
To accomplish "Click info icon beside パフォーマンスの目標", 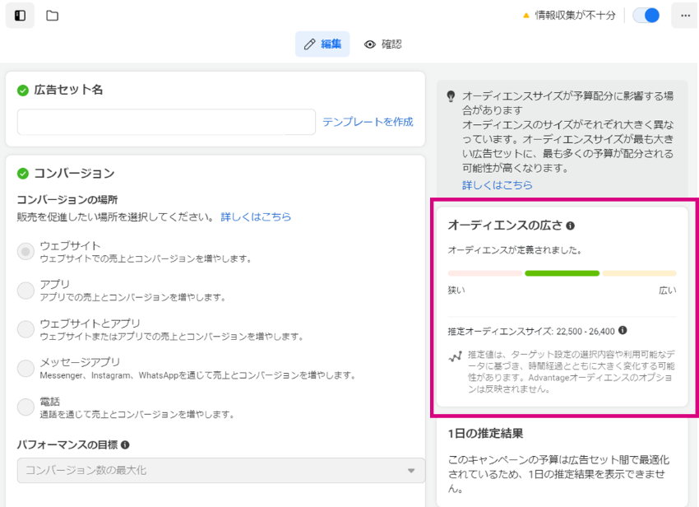I will tap(125, 445).
